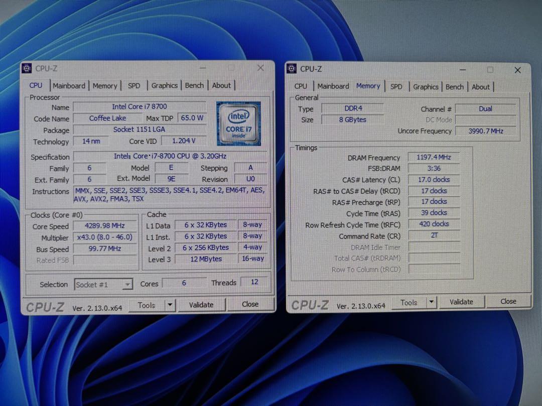Open Graphics tab in right window
Viewport: 542px width, 406px height.
[x=426, y=87]
